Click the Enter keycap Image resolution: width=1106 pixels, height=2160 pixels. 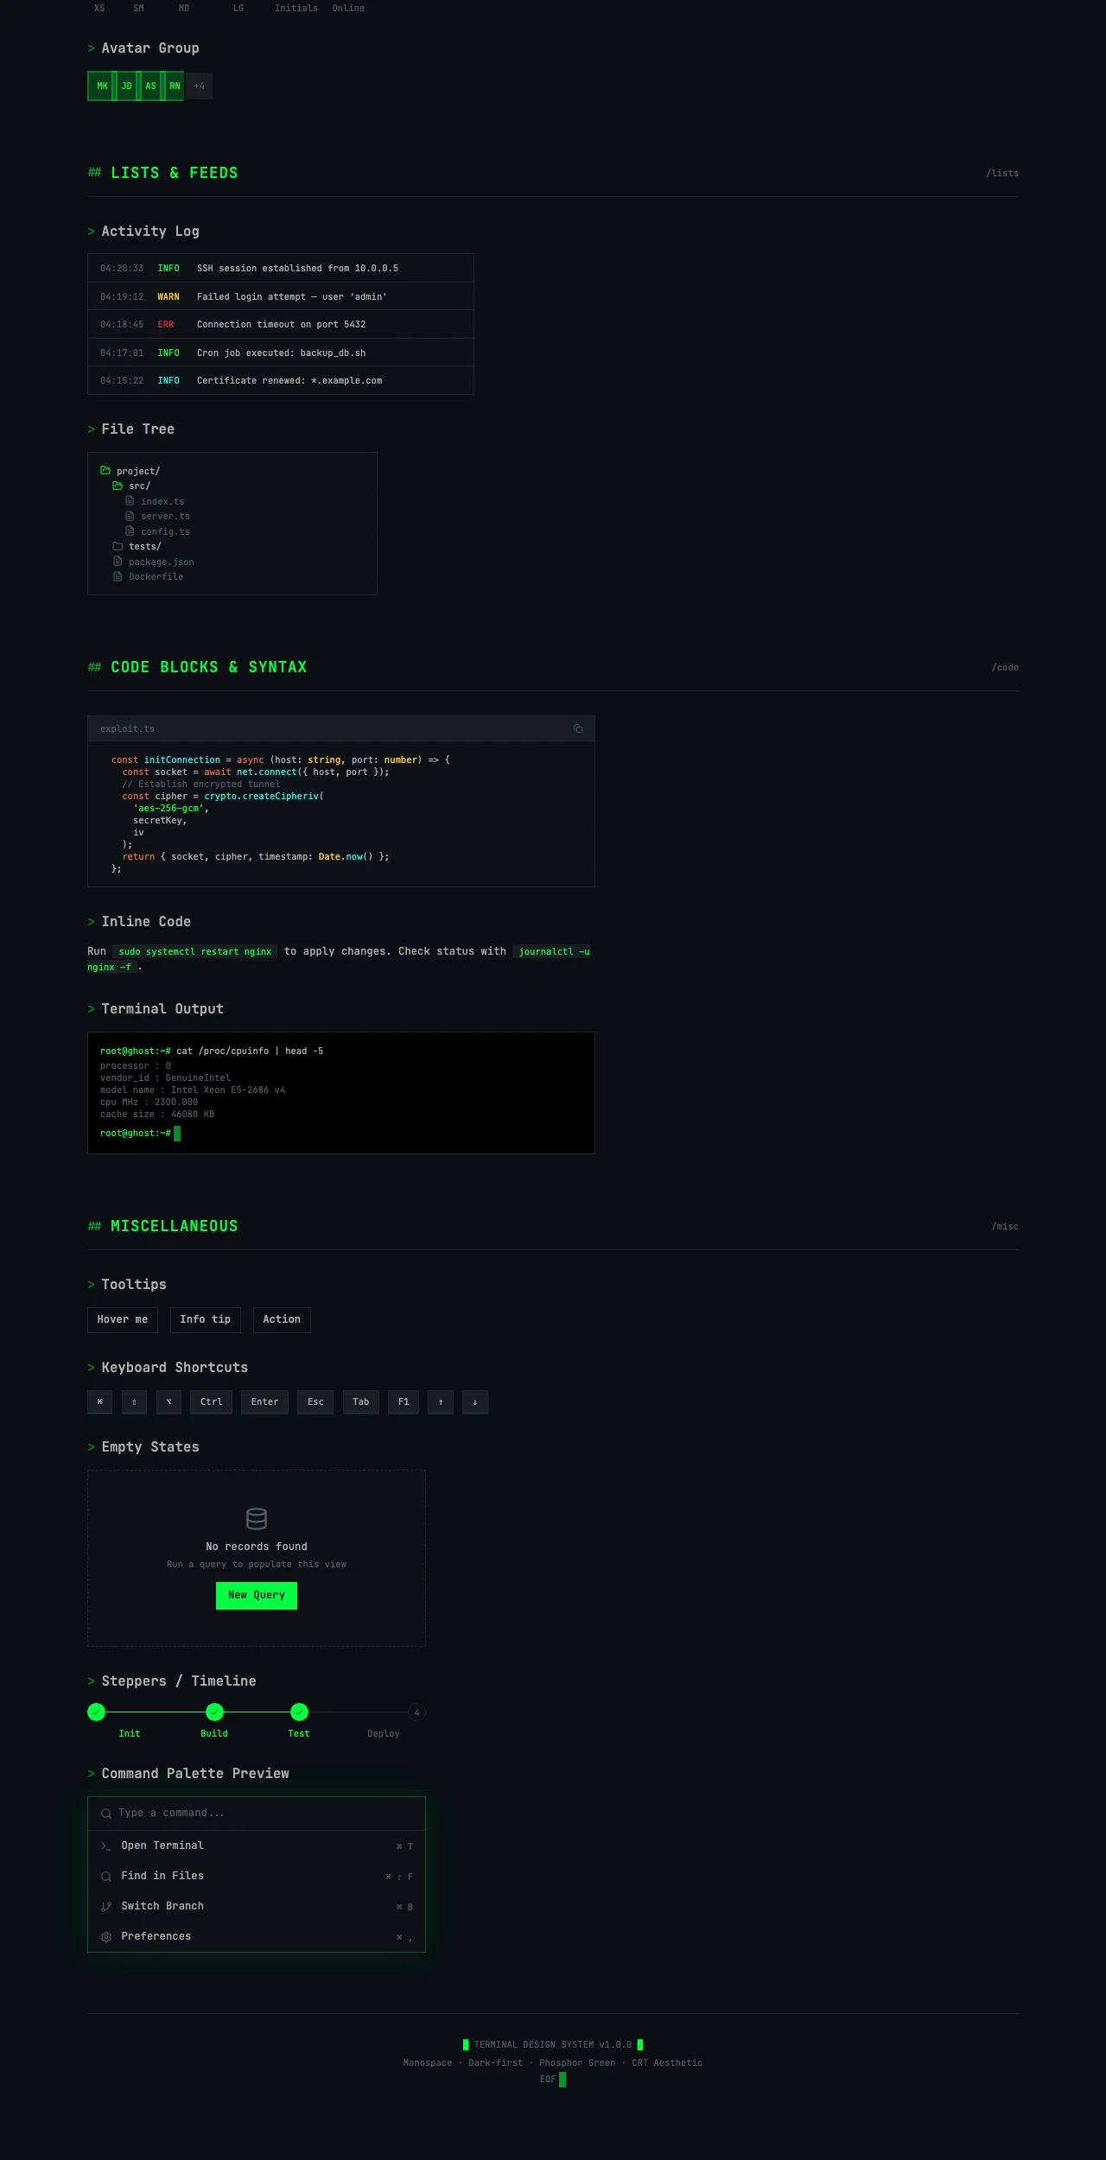coord(264,1401)
